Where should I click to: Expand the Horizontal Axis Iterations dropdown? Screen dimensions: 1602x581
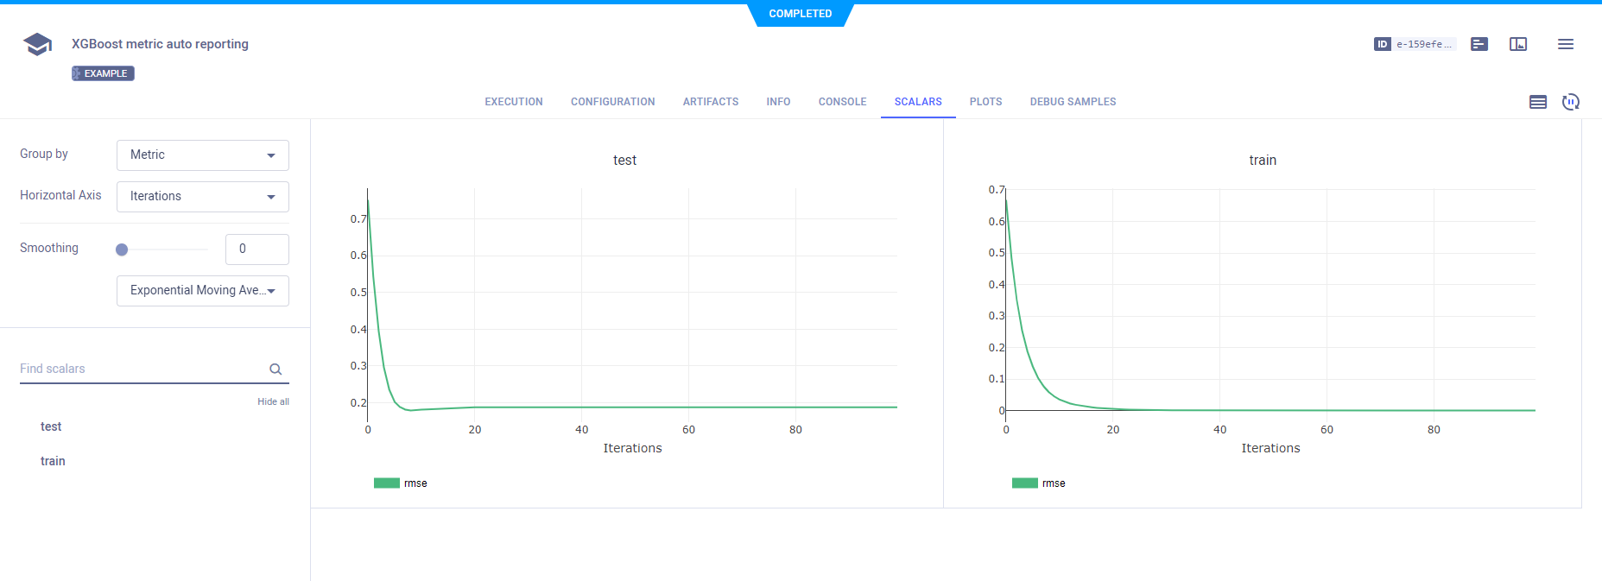pos(202,197)
